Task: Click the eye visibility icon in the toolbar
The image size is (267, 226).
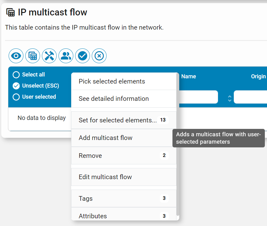Action: (x=16, y=56)
